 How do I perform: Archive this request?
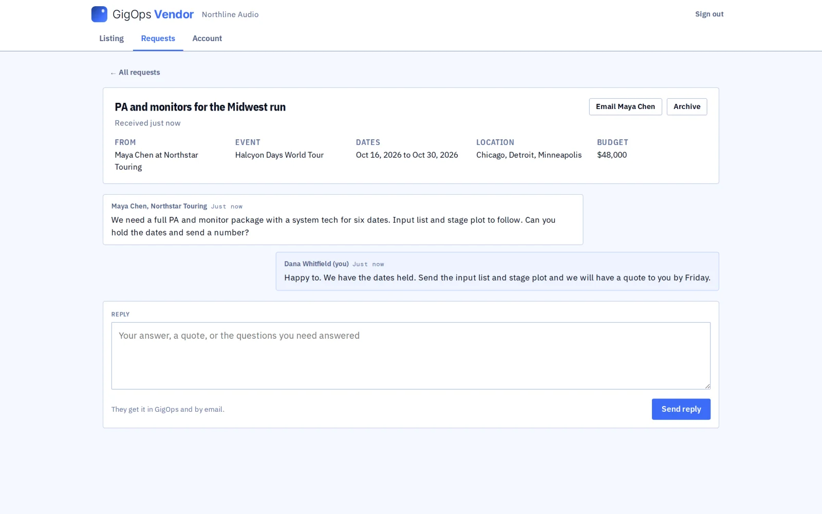(686, 106)
